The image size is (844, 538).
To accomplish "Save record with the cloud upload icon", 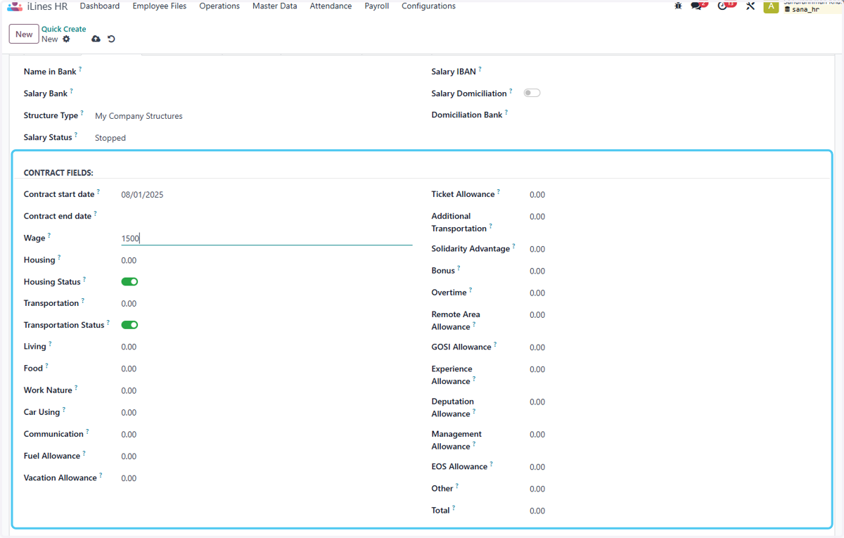I will [x=96, y=39].
